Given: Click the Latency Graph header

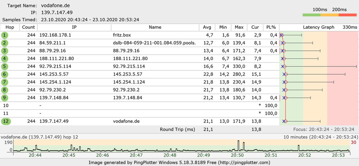Looking at the screenshot, I should coord(318,27).
